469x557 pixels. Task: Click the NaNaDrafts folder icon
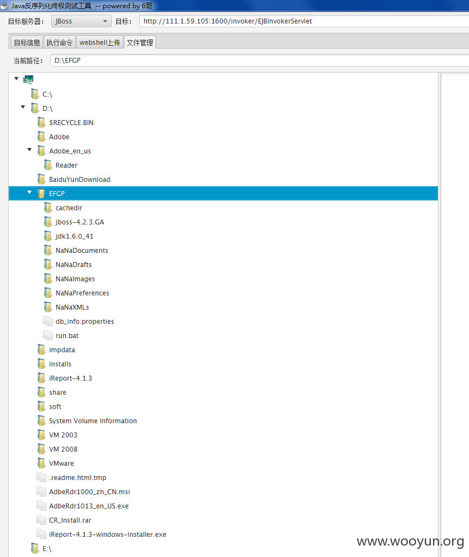[48, 265]
